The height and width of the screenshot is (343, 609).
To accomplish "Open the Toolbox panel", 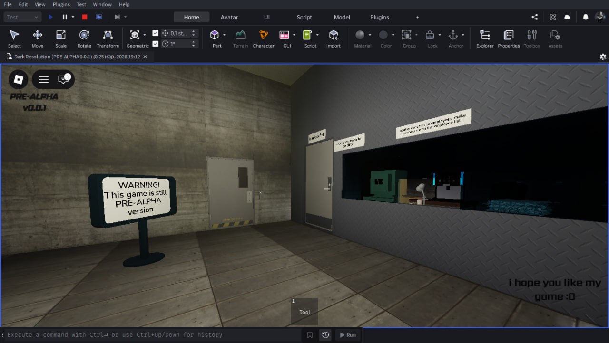I will point(532,38).
